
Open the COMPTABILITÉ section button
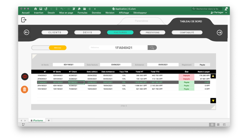point(187,33)
